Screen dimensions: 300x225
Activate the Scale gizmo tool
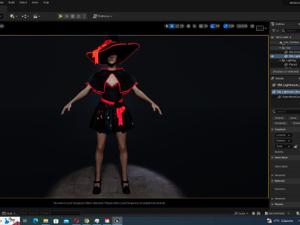point(182,26)
